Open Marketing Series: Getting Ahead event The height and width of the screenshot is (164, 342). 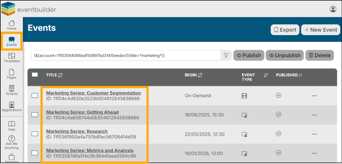click(x=82, y=112)
